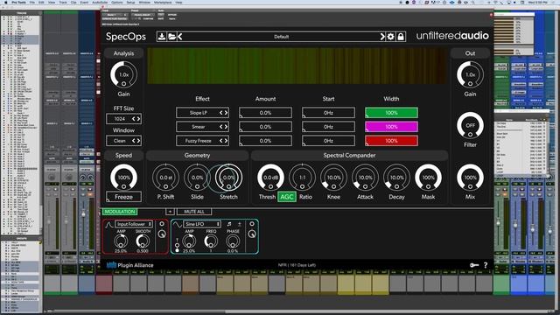This screenshot has width=560, height=315.
Task: Open the Sine LFO type dropdown
Action: click(x=202, y=224)
